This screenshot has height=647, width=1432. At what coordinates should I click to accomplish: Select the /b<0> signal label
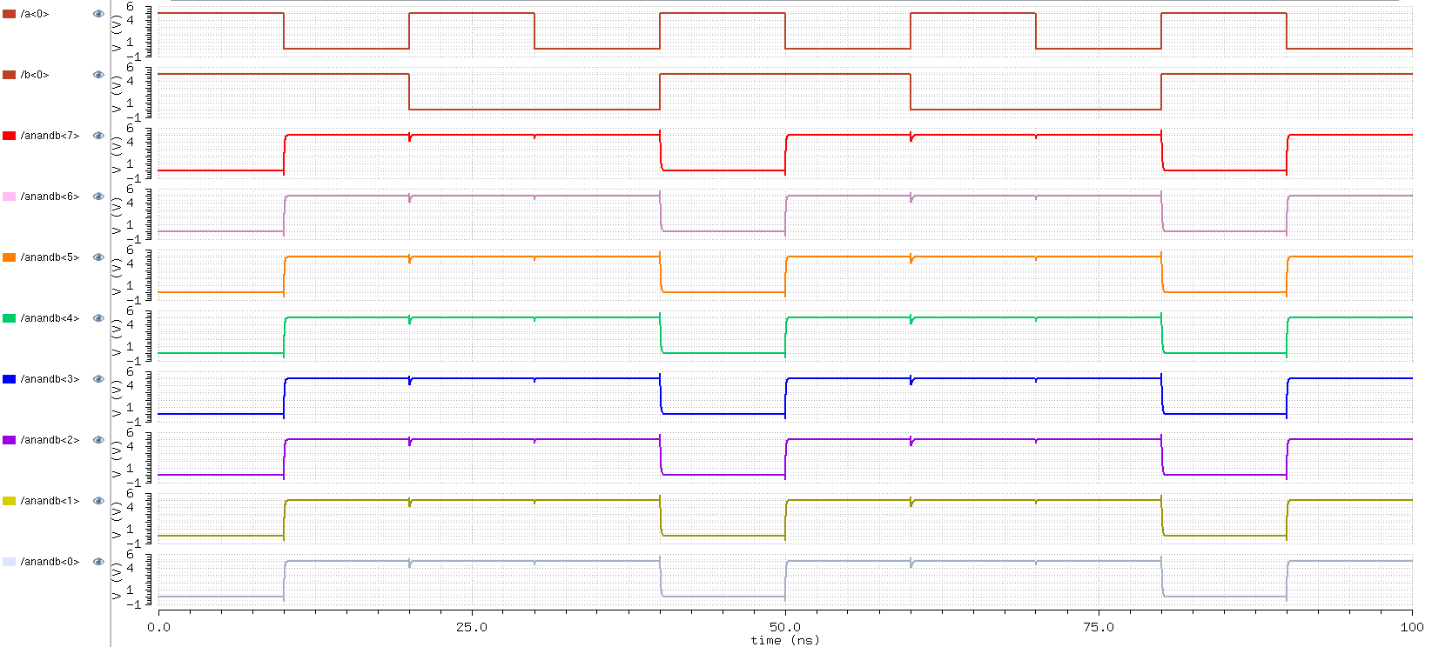pos(35,75)
